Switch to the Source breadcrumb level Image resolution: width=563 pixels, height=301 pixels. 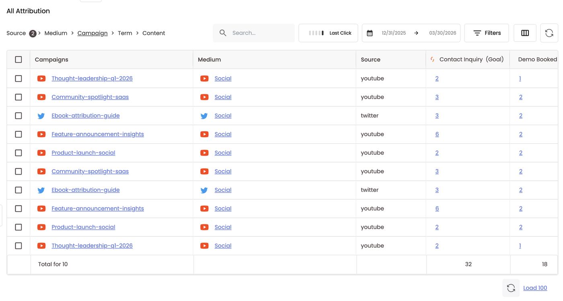(x=16, y=33)
